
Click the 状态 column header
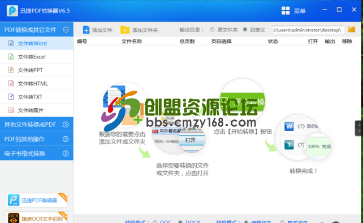click(x=273, y=41)
